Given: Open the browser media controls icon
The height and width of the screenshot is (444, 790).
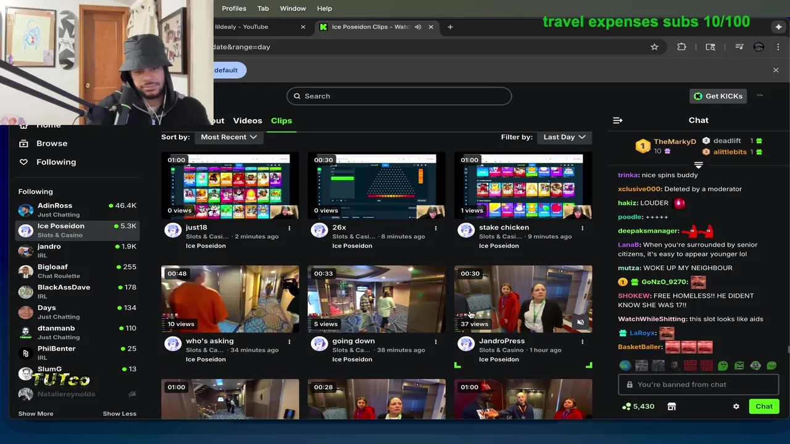Looking at the screenshot, I should tap(739, 47).
